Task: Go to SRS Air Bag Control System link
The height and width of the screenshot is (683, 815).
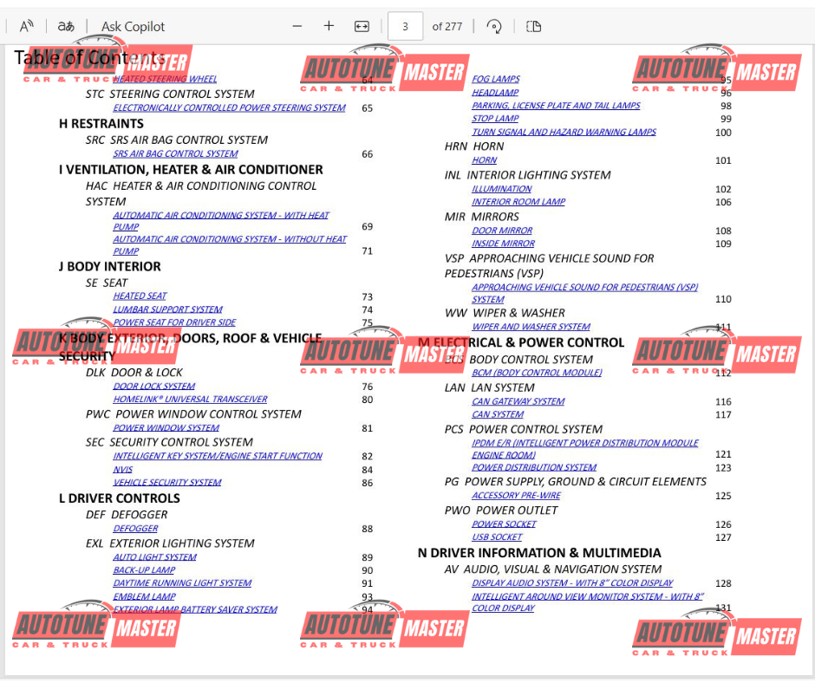Action: (175, 153)
